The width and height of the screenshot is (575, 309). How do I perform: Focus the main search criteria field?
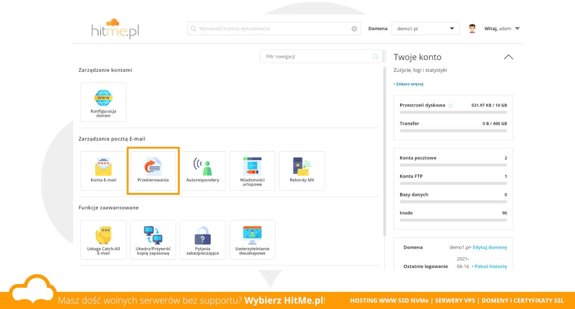[274, 29]
